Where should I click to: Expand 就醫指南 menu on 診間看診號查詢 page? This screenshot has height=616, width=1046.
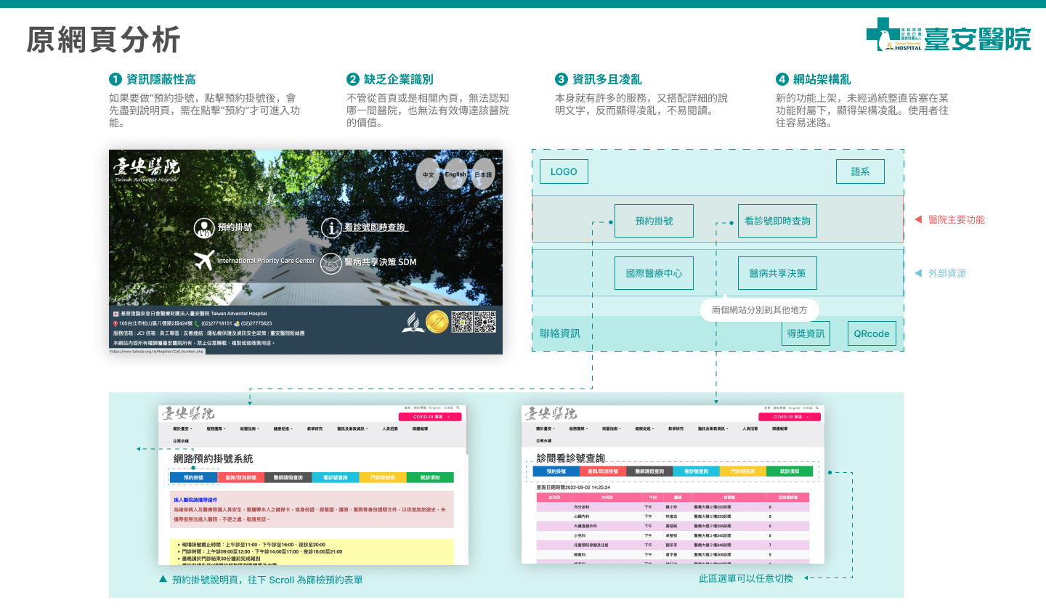coord(612,429)
